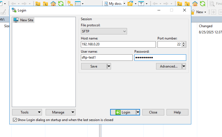Image resolution: width=222 pixels, height=137 pixels.
Task: Uncheck Show Login dialog on startup
Action: click(x=15, y=120)
